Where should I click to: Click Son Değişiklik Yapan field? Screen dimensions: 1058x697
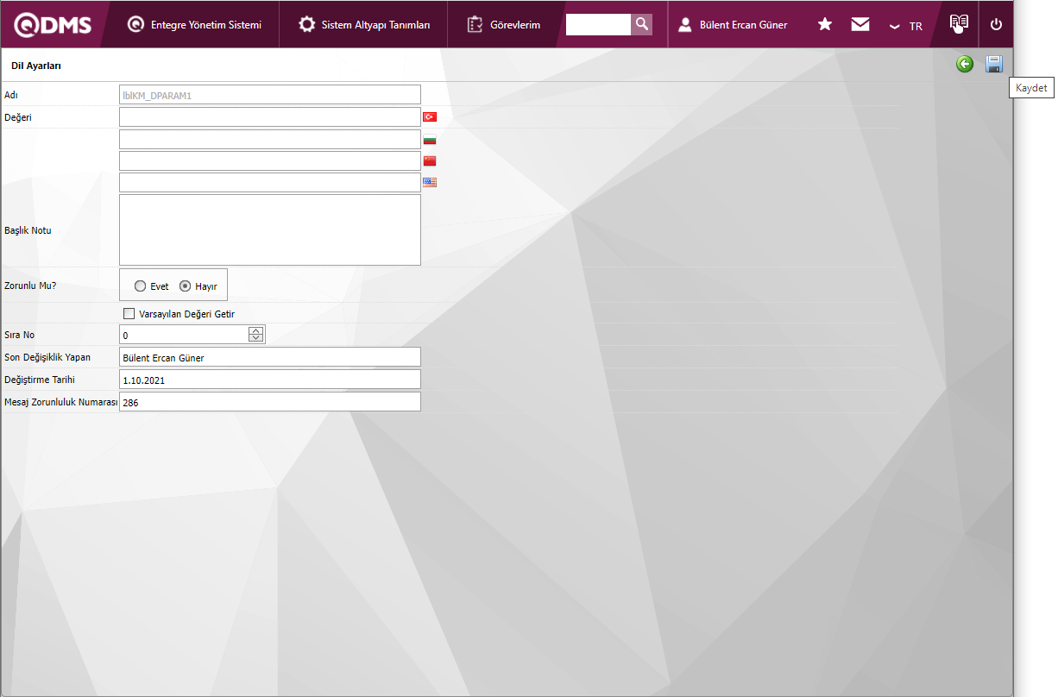click(270, 357)
